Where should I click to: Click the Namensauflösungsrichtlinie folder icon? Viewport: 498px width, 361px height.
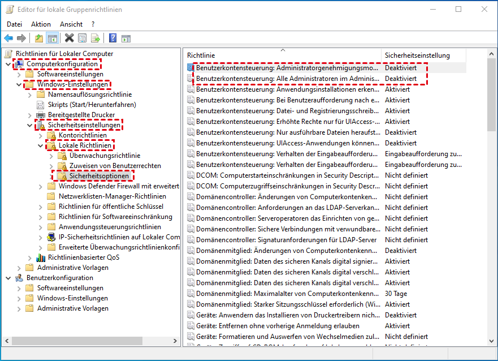click(x=41, y=94)
